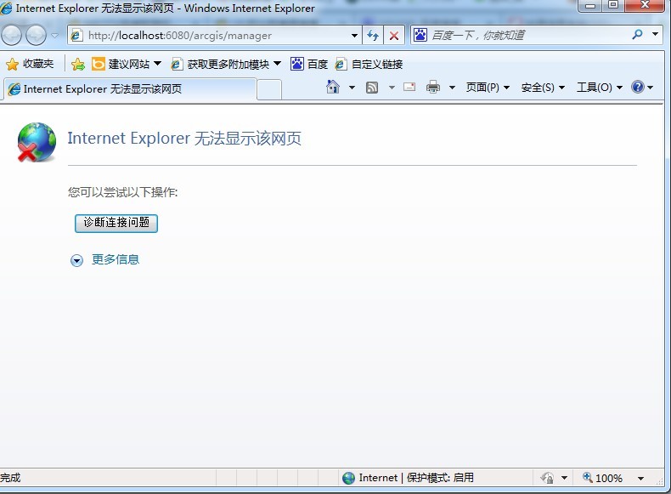Click the address bar showing localhost:6080/arcgis/manager

(x=214, y=35)
